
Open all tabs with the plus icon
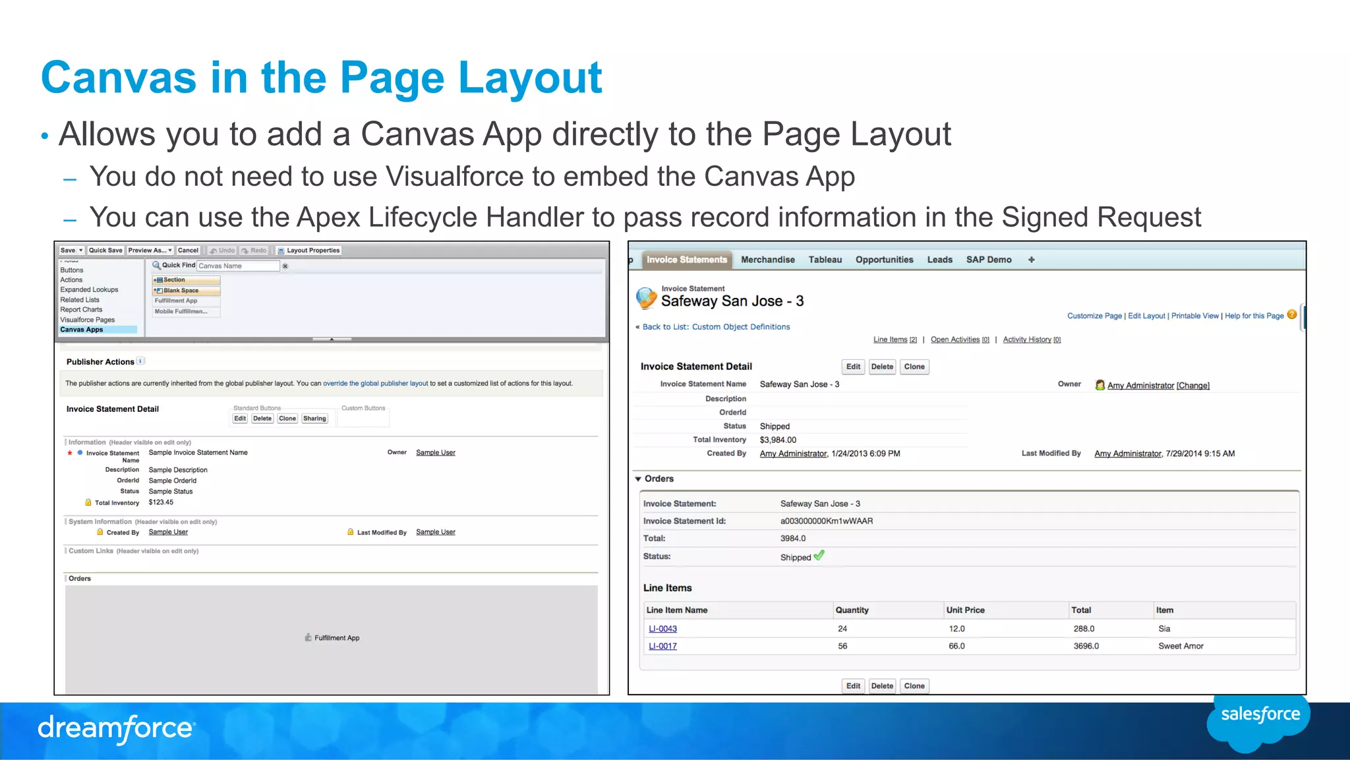[x=1032, y=260]
